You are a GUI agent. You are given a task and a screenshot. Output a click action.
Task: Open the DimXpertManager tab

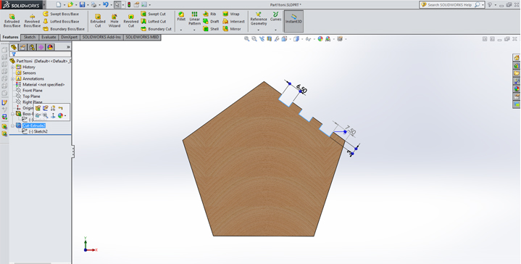(41, 47)
